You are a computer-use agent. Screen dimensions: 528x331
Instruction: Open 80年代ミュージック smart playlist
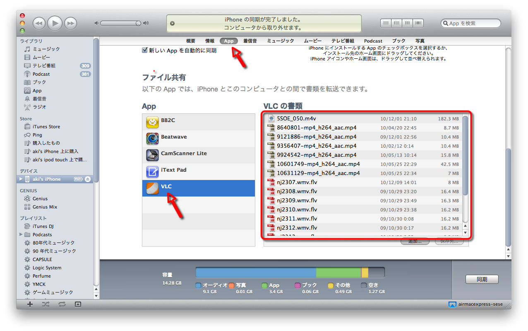tap(54, 243)
